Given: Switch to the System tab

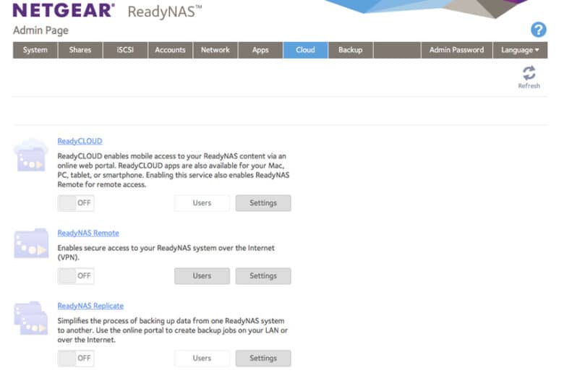Looking at the screenshot, I should (35, 50).
